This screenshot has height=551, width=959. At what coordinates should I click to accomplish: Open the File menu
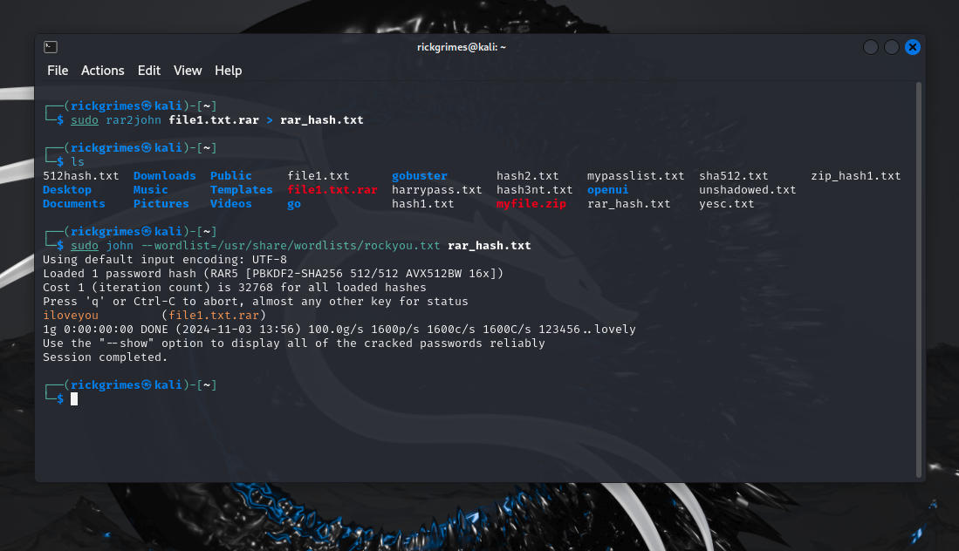tap(58, 71)
